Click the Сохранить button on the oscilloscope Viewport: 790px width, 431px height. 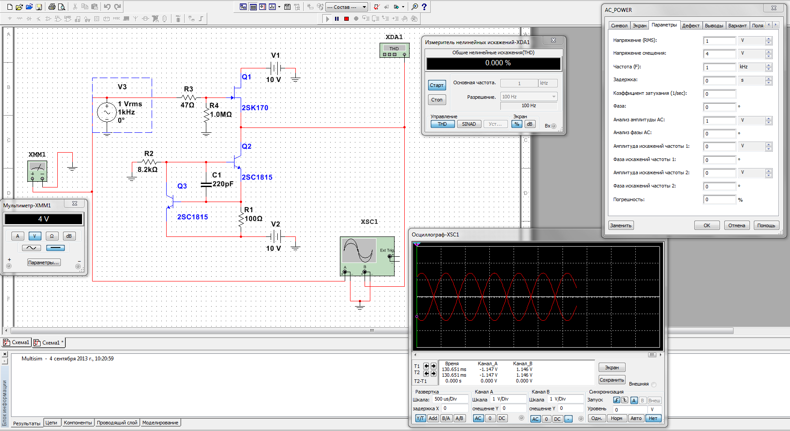pos(611,380)
